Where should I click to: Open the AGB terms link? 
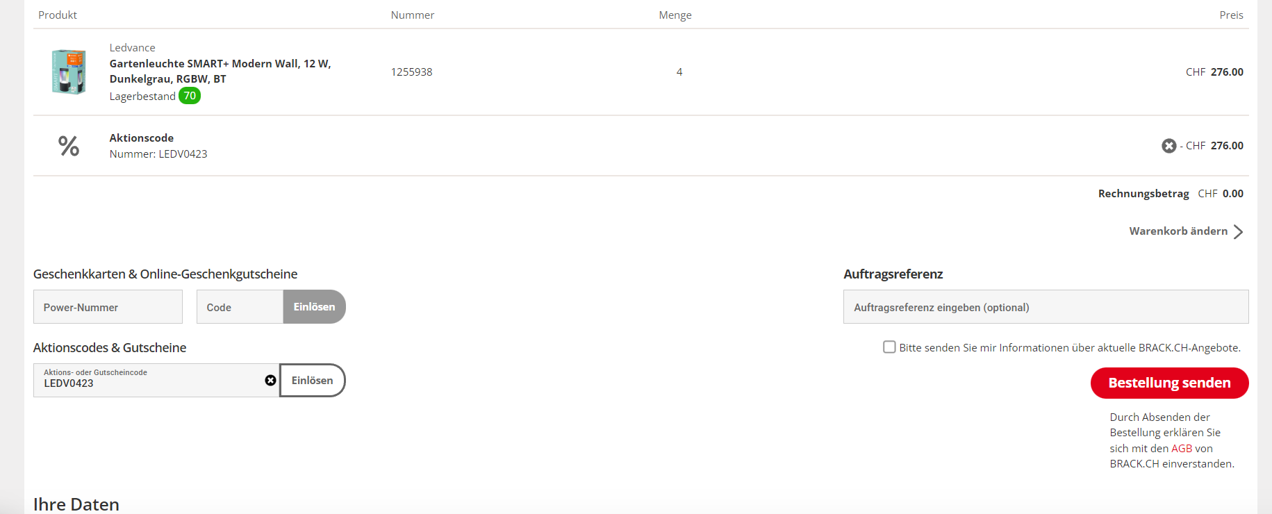(1181, 449)
